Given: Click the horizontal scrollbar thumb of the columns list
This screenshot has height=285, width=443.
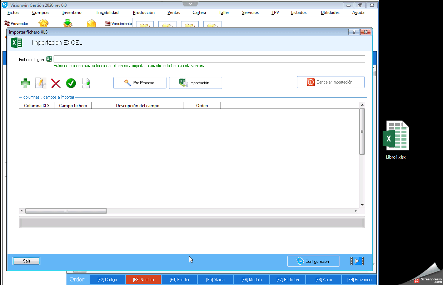Looking at the screenshot, I should (66, 211).
